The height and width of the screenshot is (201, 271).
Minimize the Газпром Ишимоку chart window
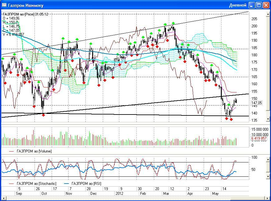click(x=251, y=5)
